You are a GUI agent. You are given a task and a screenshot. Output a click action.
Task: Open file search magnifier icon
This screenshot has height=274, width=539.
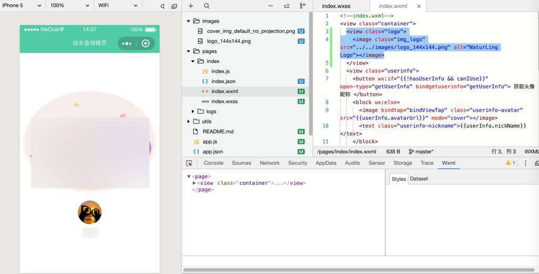(x=206, y=6)
